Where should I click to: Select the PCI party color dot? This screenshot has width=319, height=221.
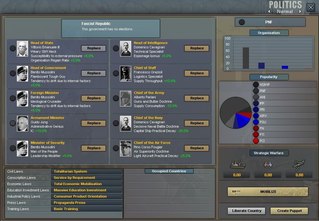click(x=256, y=141)
